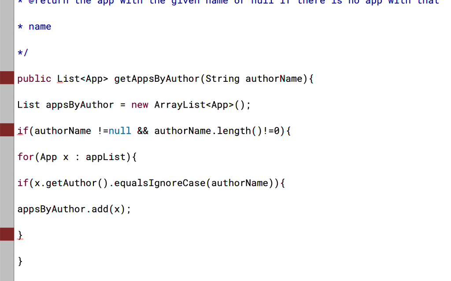Click the underlined closing brace
The width and height of the screenshot is (451, 281).
pyautogui.click(x=20, y=235)
